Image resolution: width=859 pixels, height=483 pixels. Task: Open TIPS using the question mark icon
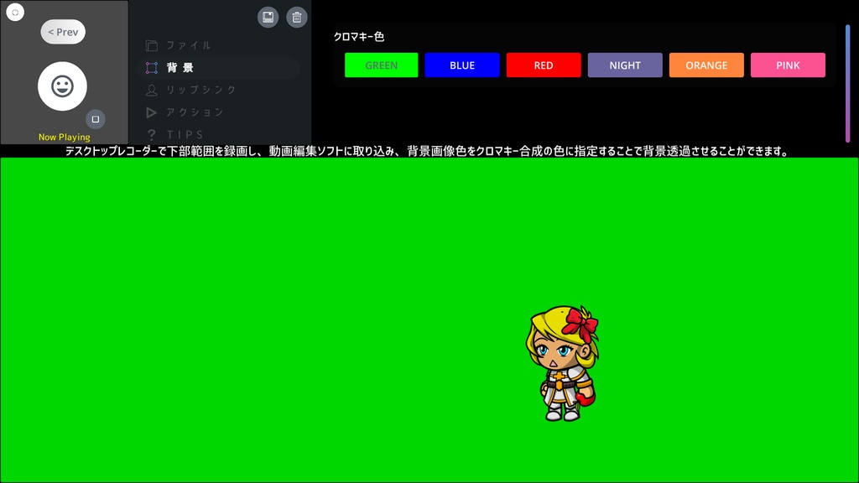pyautogui.click(x=151, y=134)
